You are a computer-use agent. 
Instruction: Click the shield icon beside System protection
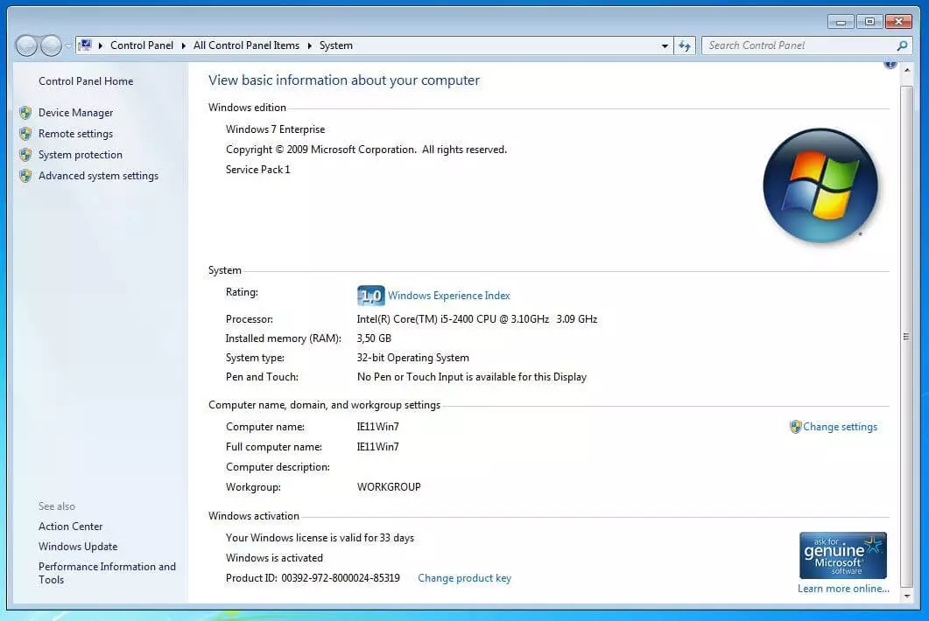pyautogui.click(x=25, y=155)
